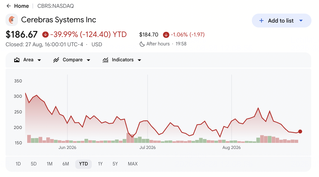This screenshot has height=177, width=319.
Task: Click the Compare lines icon
Action: tap(56, 60)
